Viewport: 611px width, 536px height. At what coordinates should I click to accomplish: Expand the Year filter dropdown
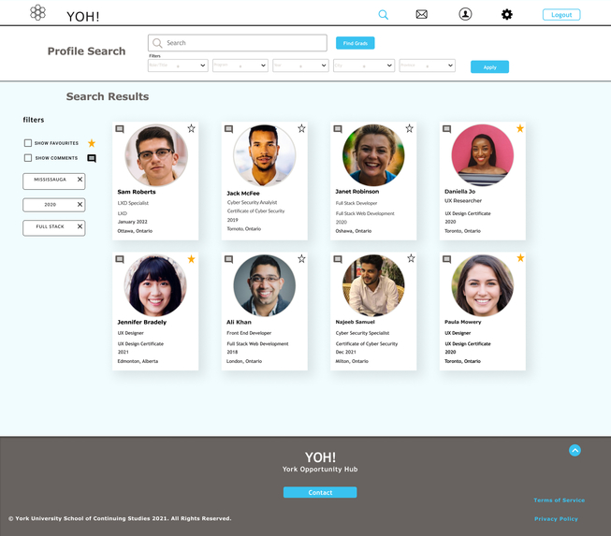[x=300, y=65]
